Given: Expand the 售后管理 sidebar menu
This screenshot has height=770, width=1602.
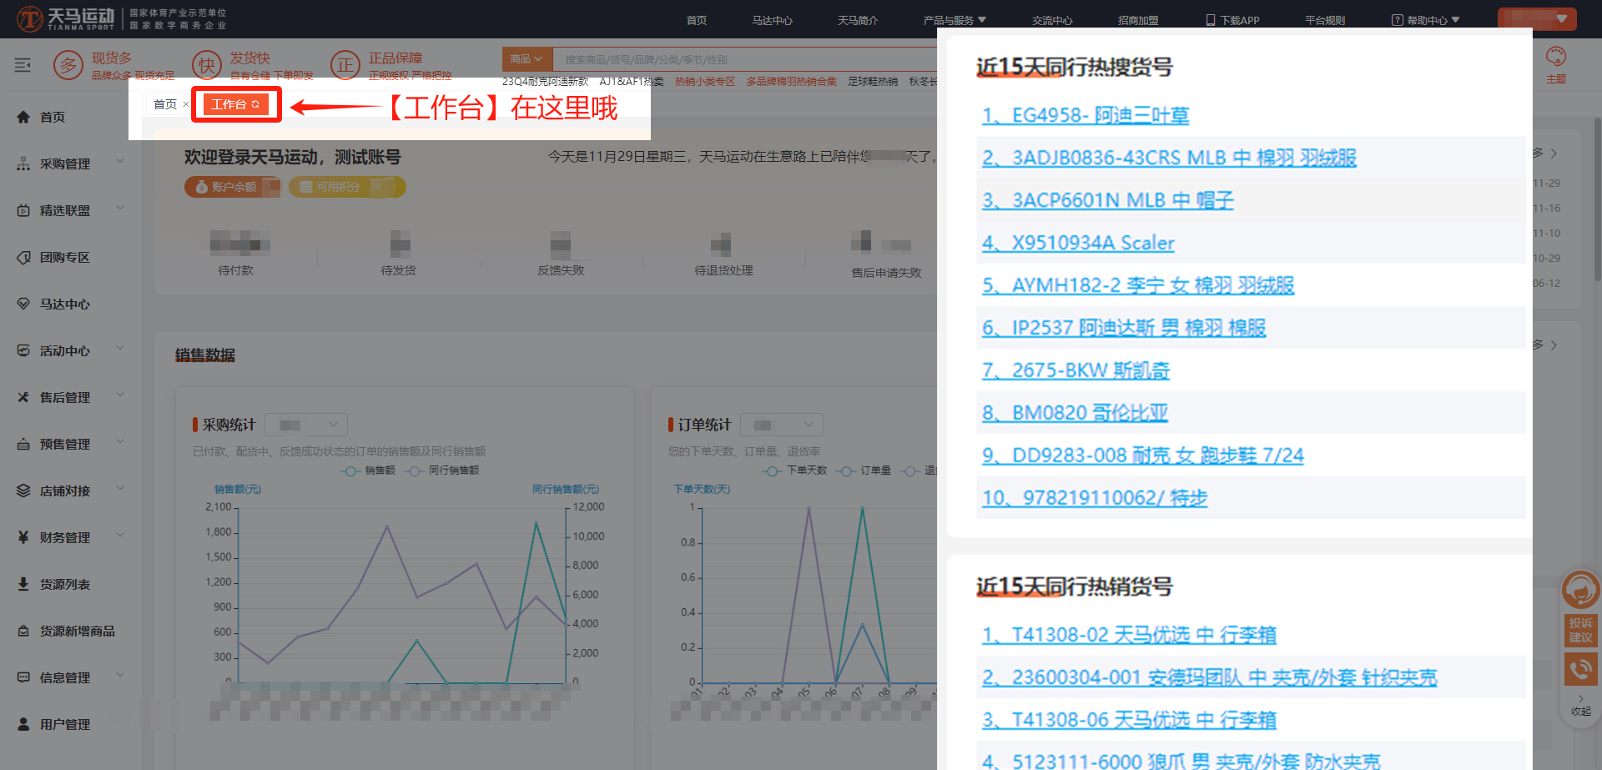Looking at the screenshot, I should [120, 395].
